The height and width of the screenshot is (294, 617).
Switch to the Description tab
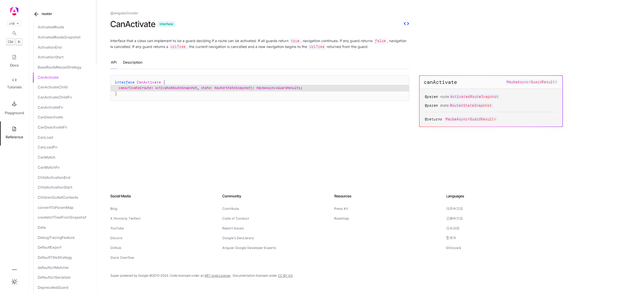pos(133,63)
